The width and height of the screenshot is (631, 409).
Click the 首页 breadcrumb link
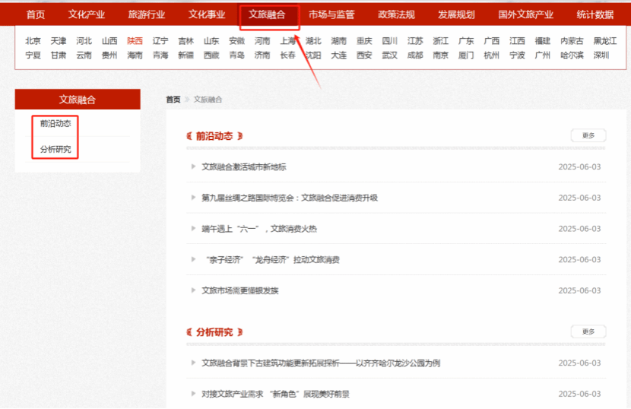click(173, 100)
